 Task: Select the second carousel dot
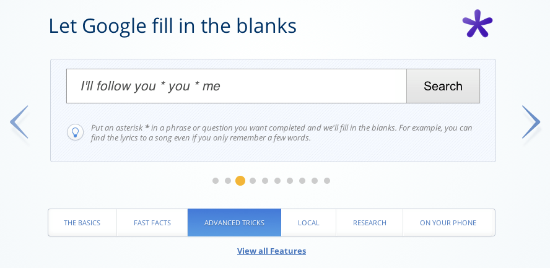228,181
